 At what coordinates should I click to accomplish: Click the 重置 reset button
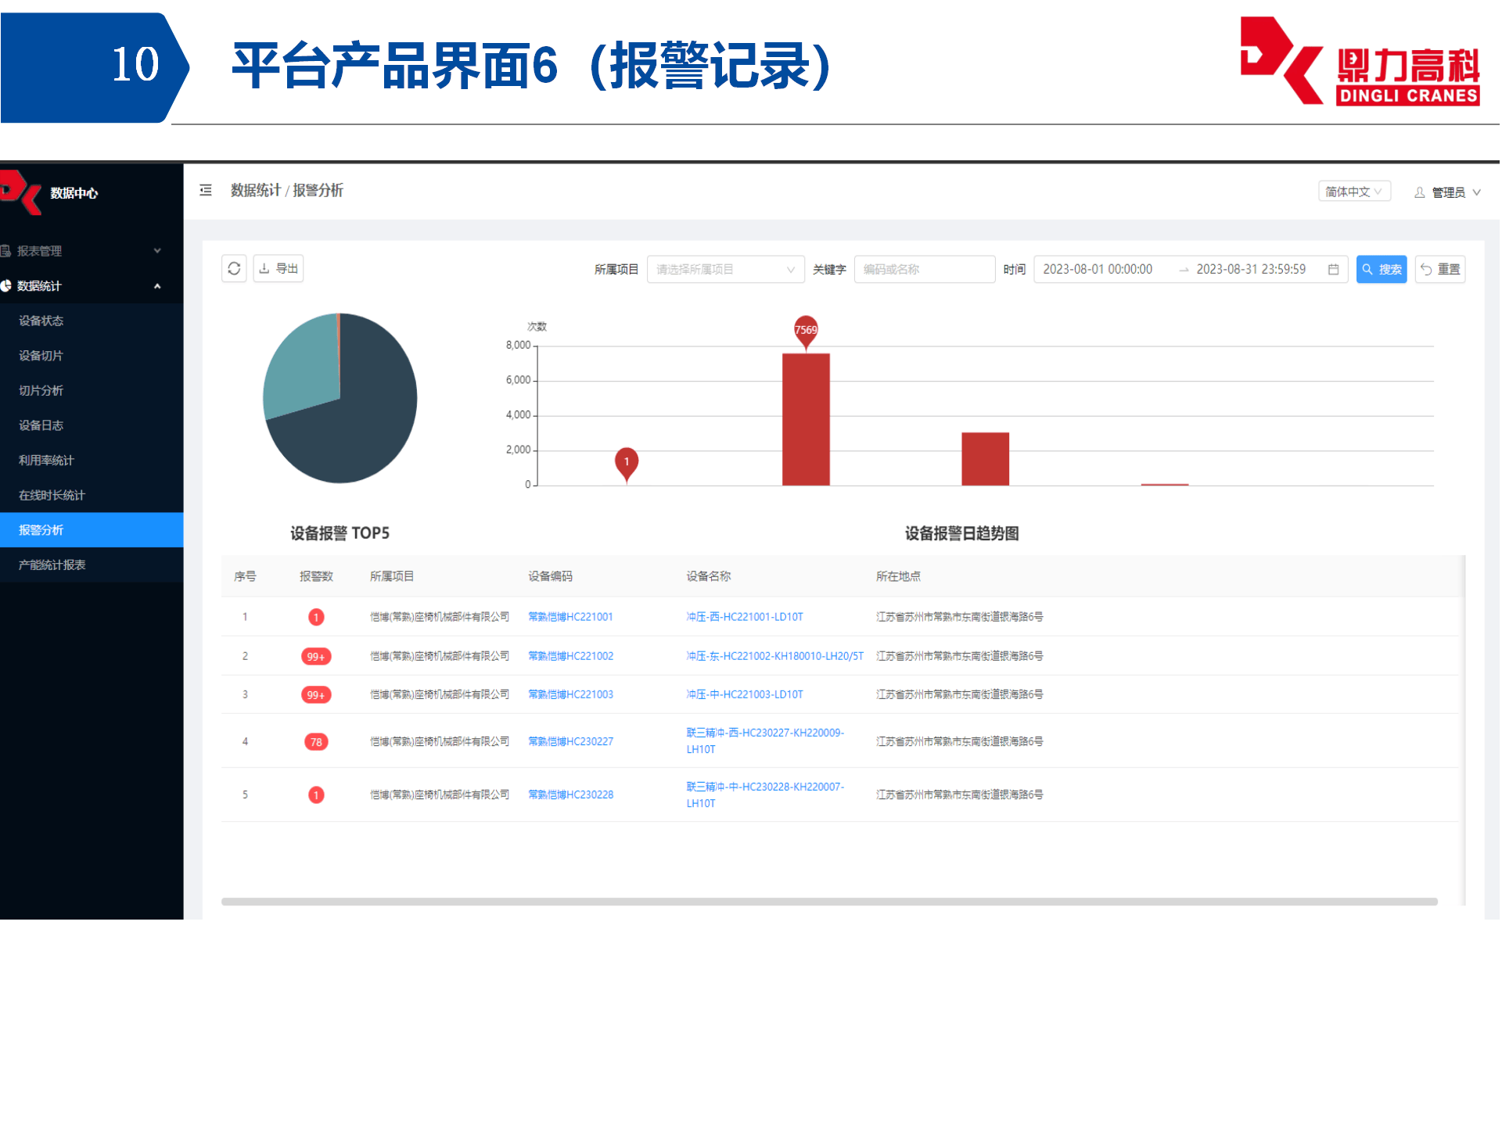pos(1439,270)
